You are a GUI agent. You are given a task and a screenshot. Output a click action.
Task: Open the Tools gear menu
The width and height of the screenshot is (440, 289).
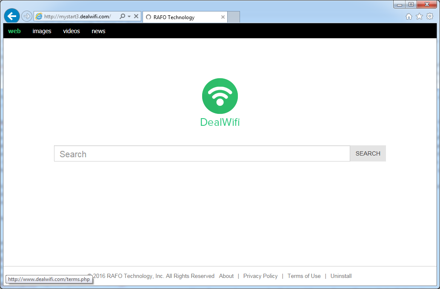click(430, 16)
